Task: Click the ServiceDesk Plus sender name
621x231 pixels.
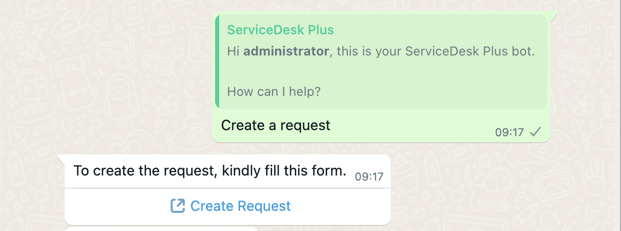Action: 280,30
